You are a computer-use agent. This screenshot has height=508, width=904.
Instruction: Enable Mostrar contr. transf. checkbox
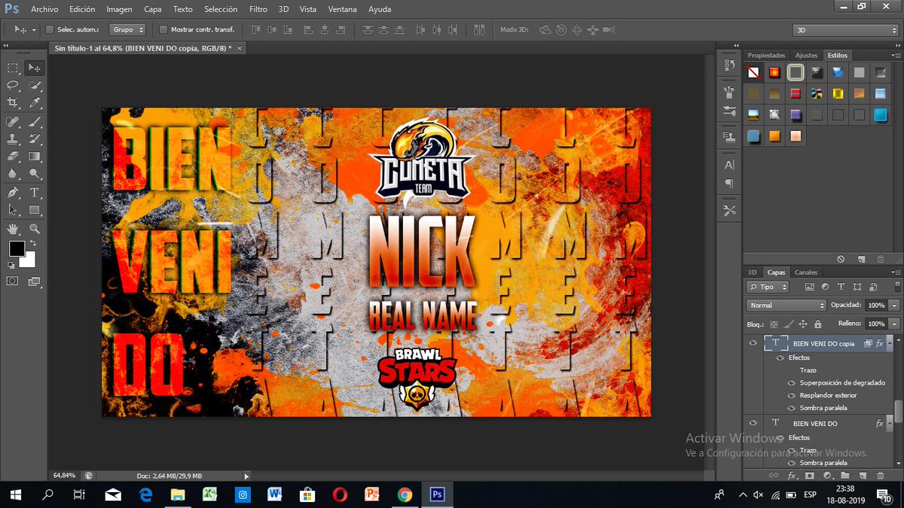[163, 30]
